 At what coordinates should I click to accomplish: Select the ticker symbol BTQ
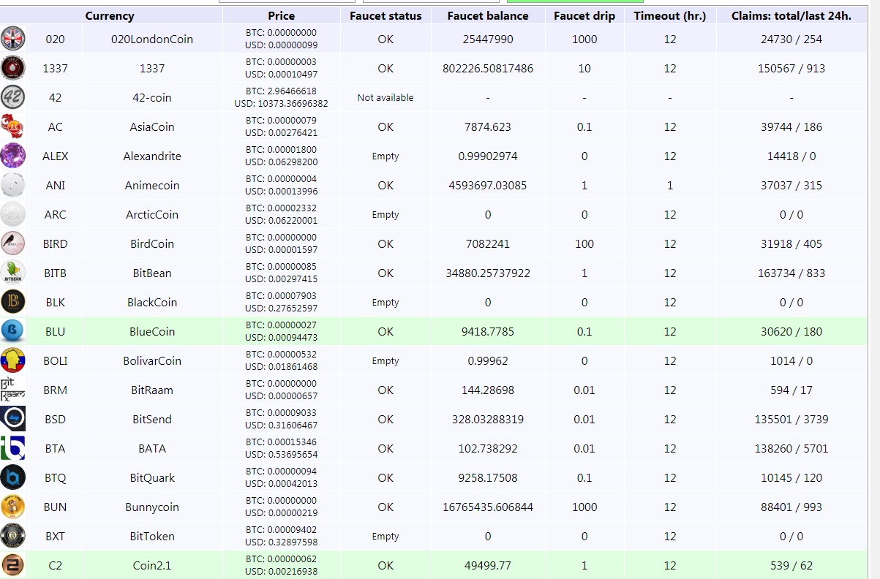tap(55, 477)
